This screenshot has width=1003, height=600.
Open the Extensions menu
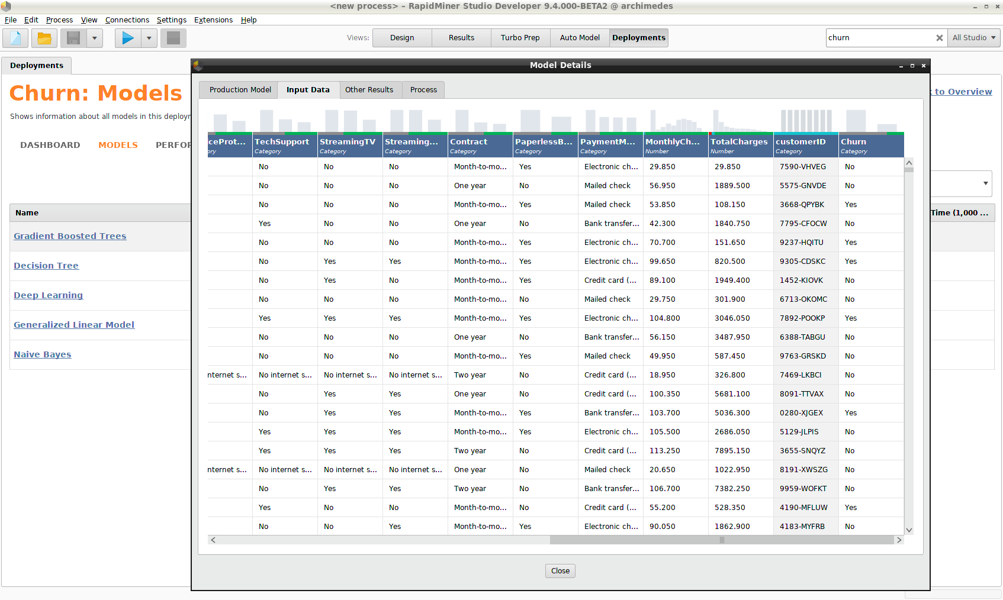click(x=213, y=20)
